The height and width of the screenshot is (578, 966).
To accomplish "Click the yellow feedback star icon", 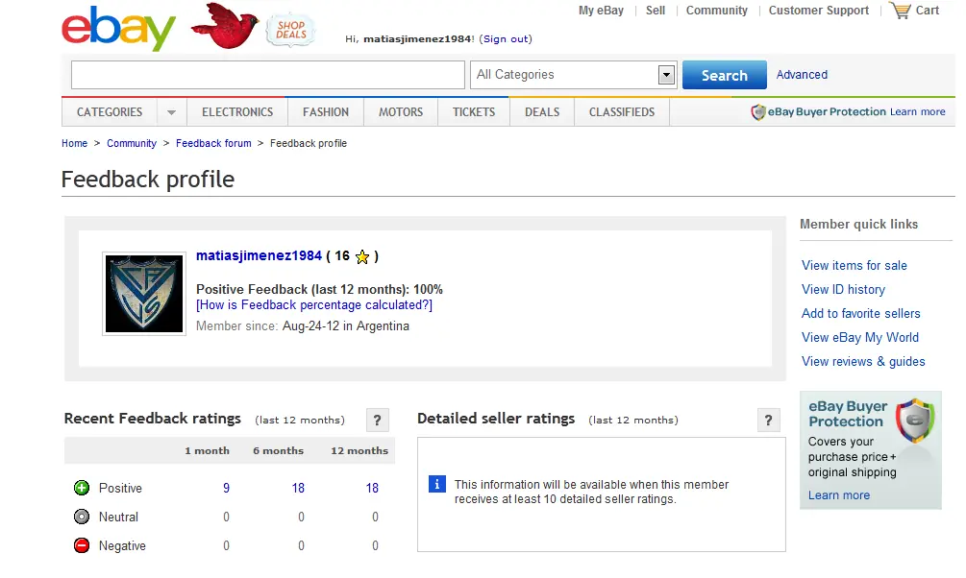I will point(362,256).
